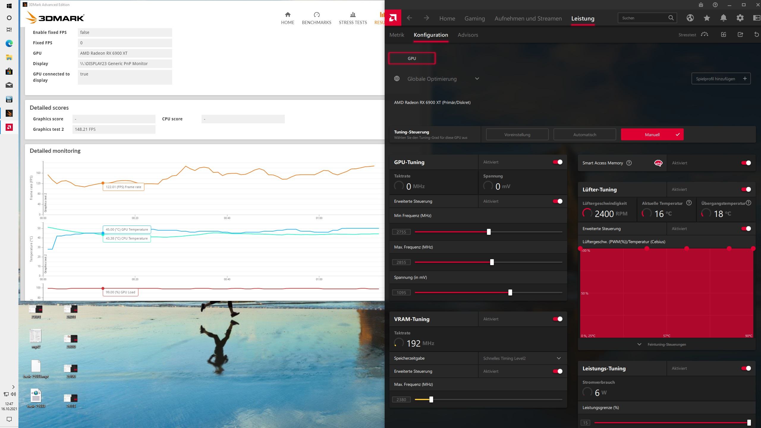Select Automatisch tuning mode
Image resolution: width=761 pixels, height=428 pixels.
(584, 135)
